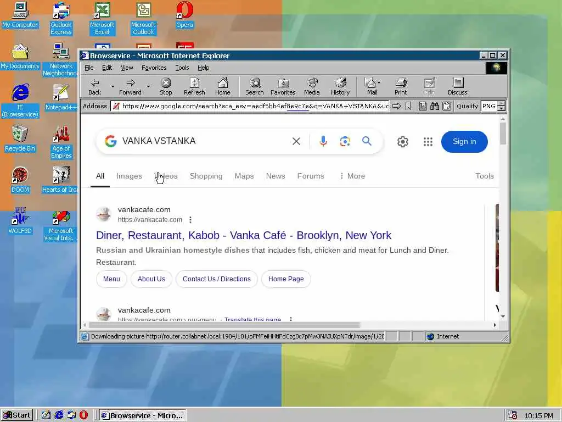
Task: Open the Notepad++ desktop shortcut
Action: (x=60, y=97)
